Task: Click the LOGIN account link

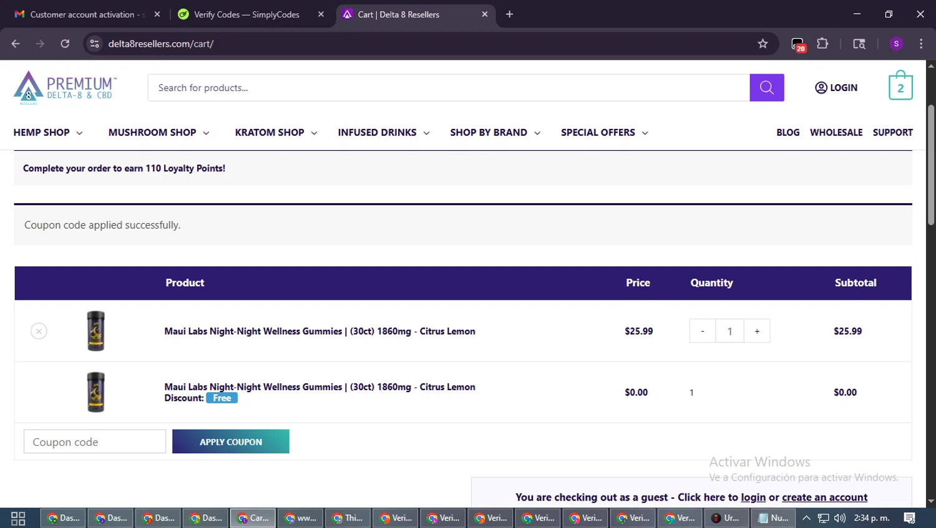Action: 836,88
